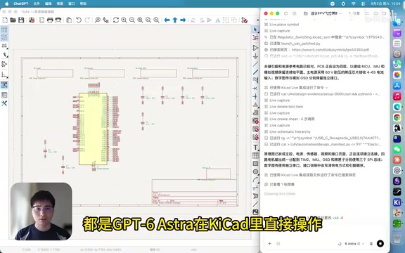Click the plus attach button in ChatGPT
Image resolution: width=405 pixels, height=253 pixels.
[x=269, y=243]
